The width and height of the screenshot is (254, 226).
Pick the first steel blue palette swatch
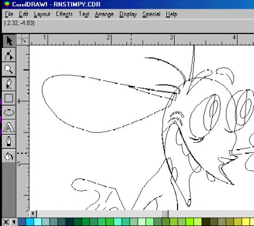tap(22, 222)
